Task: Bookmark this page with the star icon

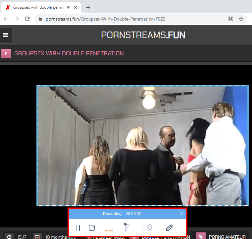Action: [x=241, y=19]
